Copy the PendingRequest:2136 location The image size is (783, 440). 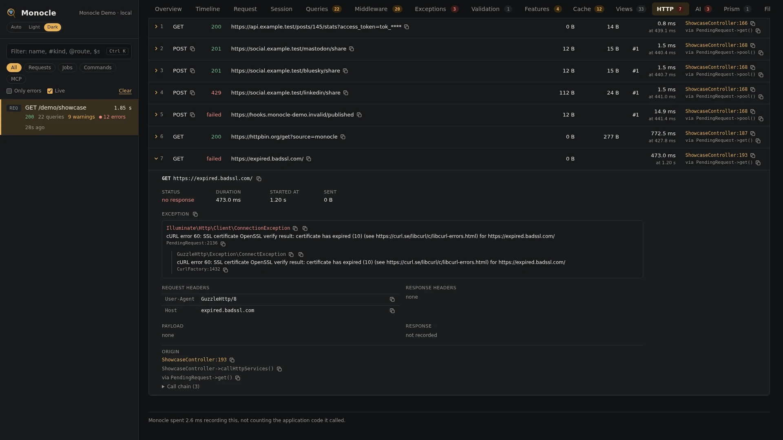point(223,244)
